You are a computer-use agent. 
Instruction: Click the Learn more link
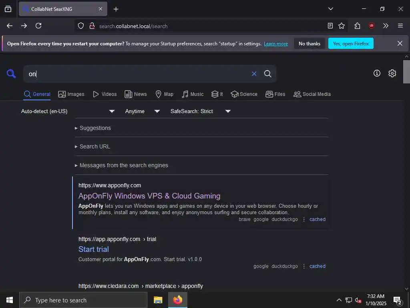pyautogui.click(x=276, y=44)
